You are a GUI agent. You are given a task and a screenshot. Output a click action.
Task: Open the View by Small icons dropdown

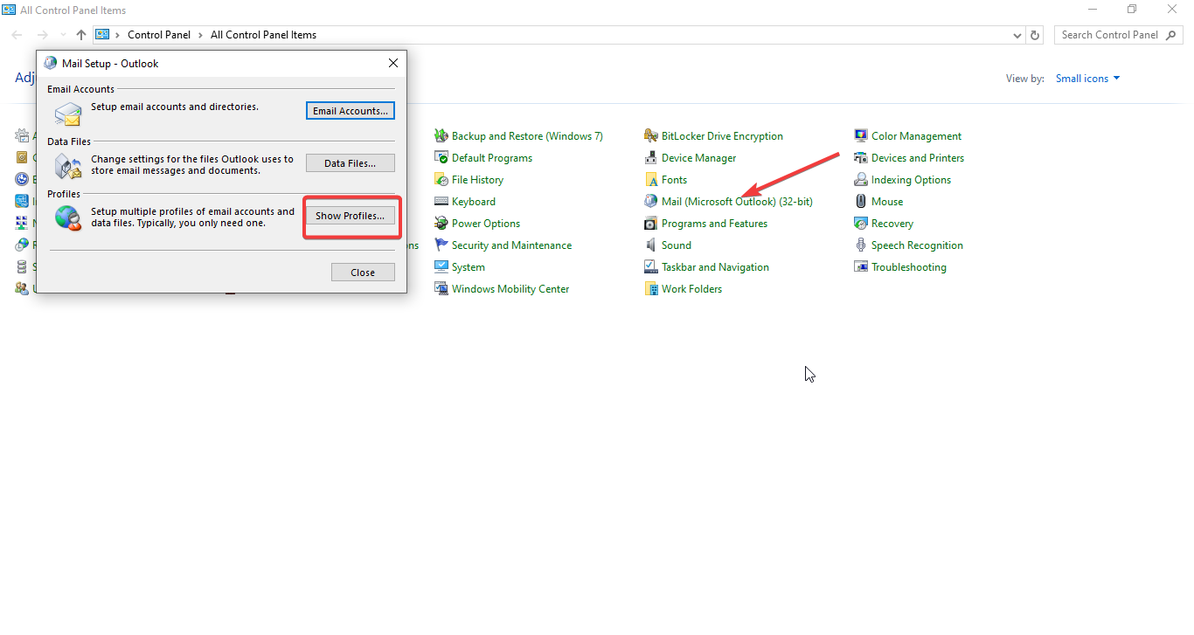click(1086, 78)
